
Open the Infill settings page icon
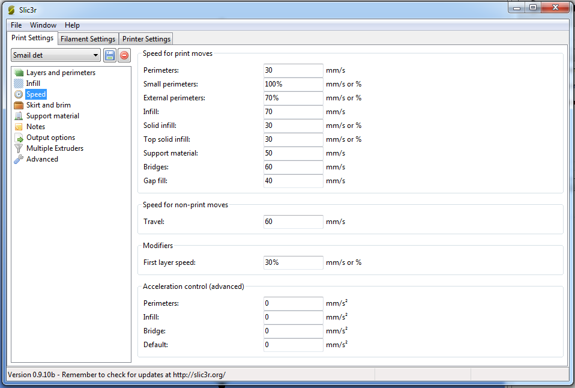19,83
